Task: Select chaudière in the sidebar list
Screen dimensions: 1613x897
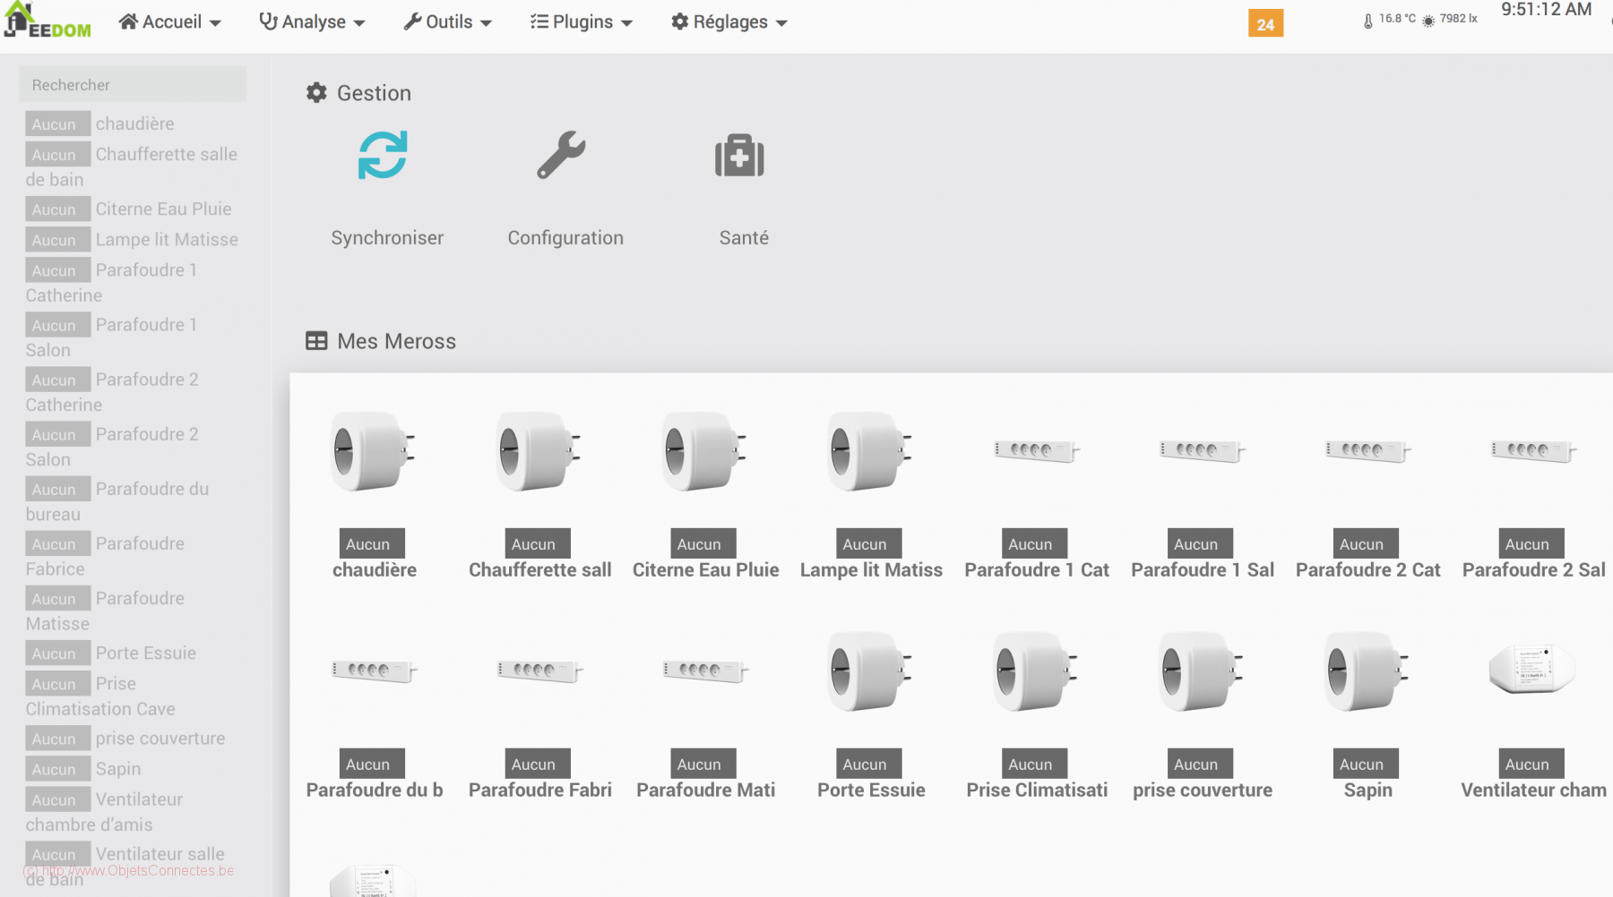Action: (100, 124)
